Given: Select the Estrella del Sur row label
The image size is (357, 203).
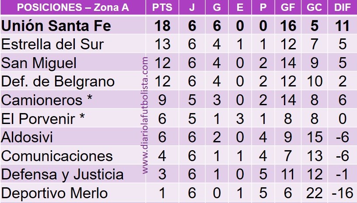Looking at the screenshot, I should pyautogui.click(x=52, y=44).
